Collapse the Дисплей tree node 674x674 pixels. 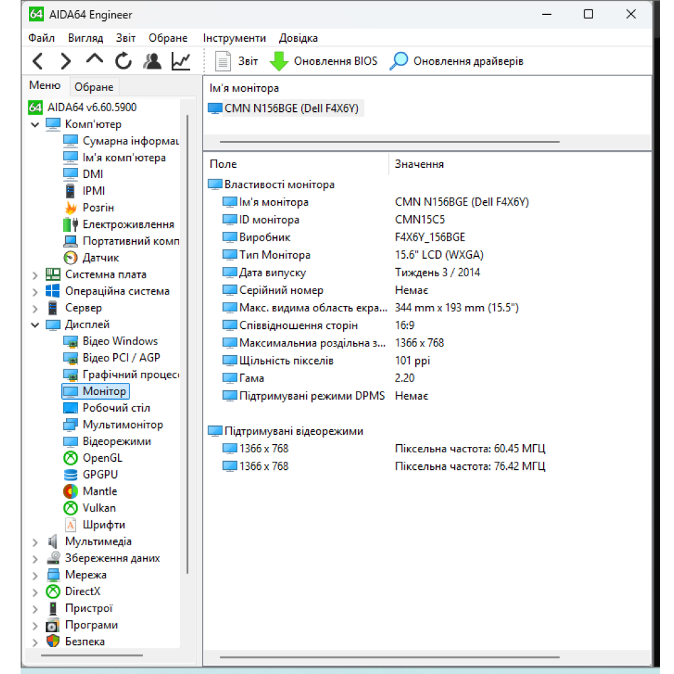click(x=35, y=325)
